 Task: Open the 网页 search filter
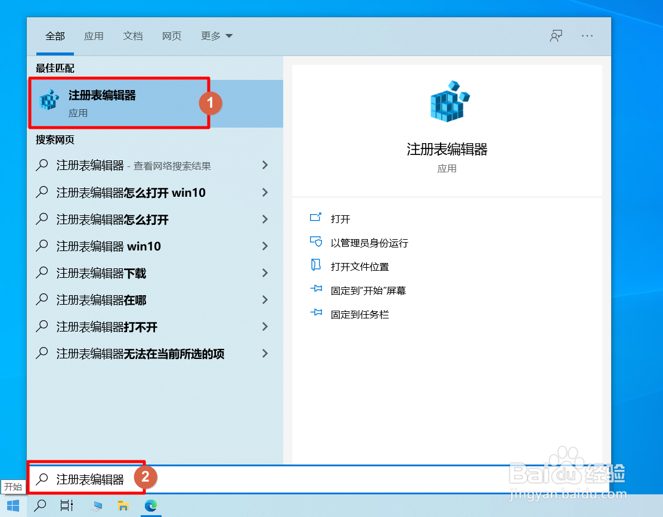pos(172,36)
